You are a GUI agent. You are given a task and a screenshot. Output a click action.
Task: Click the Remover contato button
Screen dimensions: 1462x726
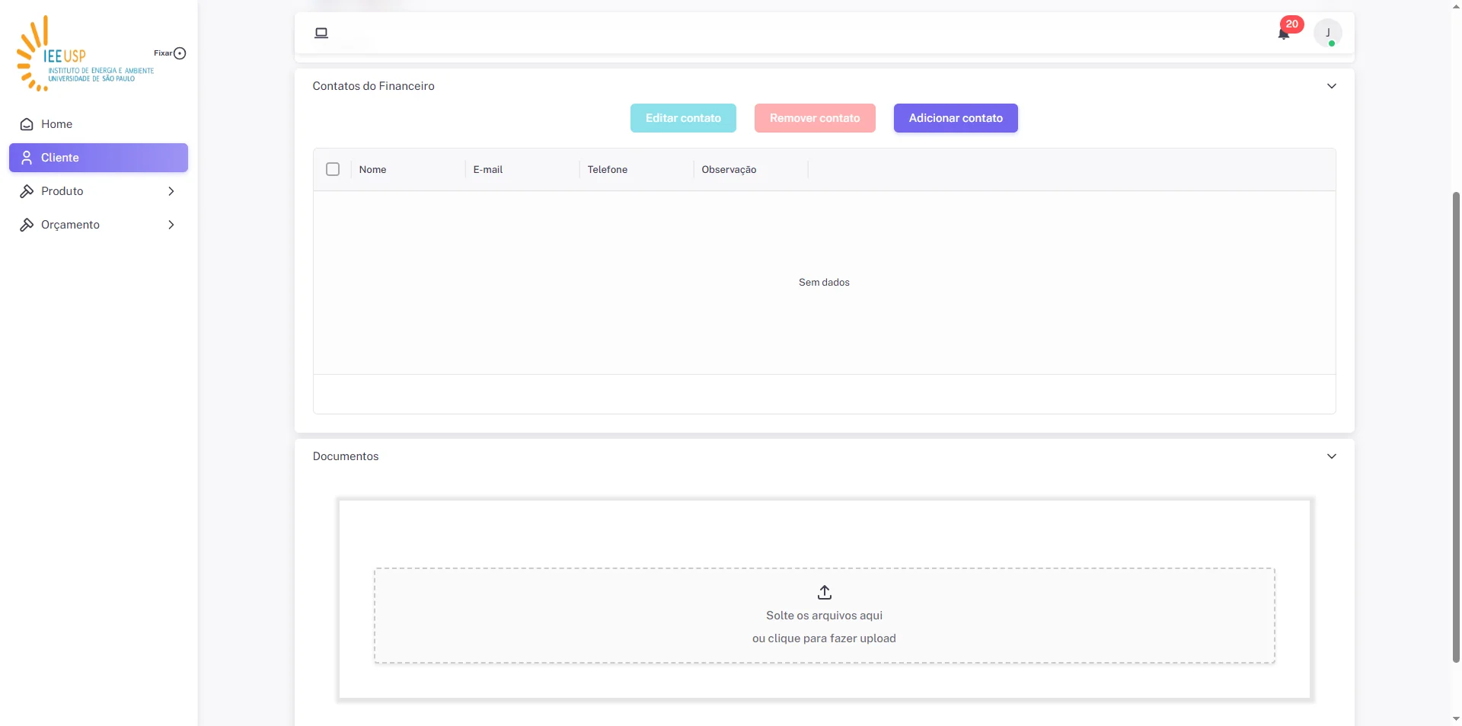(x=815, y=118)
